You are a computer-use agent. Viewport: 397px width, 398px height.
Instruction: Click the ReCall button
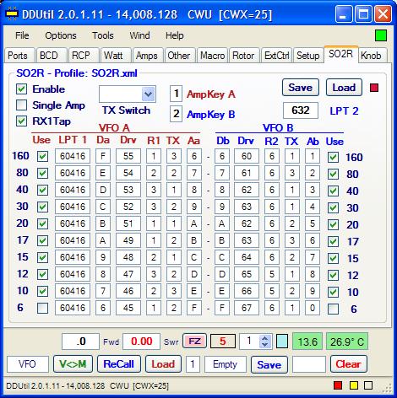(x=119, y=364)
